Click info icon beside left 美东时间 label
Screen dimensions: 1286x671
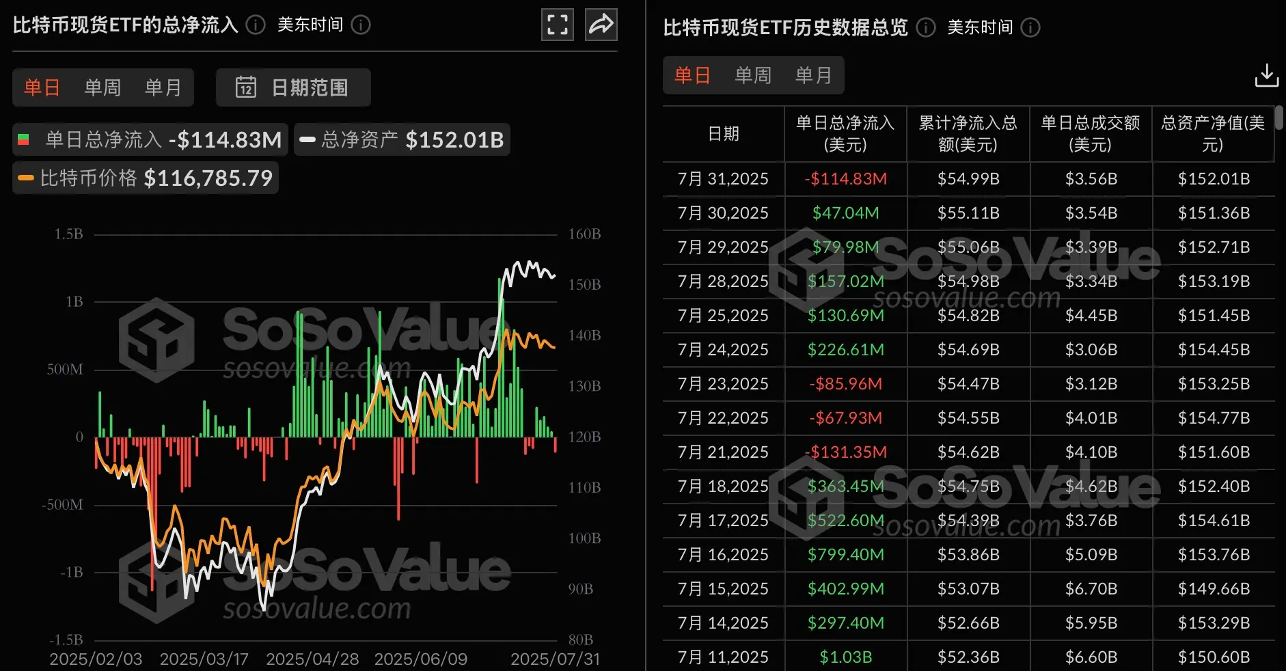(361, 25)
